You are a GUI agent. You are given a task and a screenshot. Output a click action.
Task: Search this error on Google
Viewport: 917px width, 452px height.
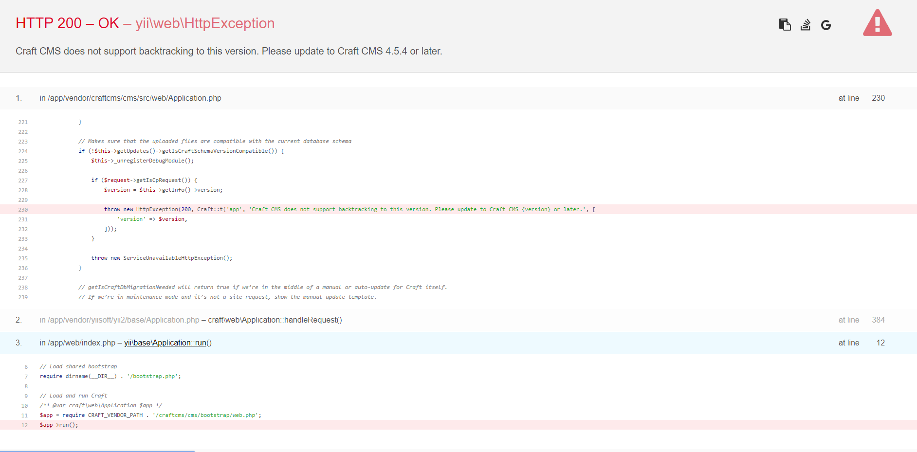pyautogui.click(x=825, y=25)
